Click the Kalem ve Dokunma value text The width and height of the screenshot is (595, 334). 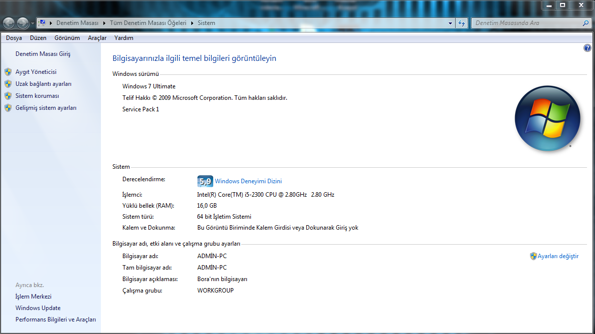point(278,228)
